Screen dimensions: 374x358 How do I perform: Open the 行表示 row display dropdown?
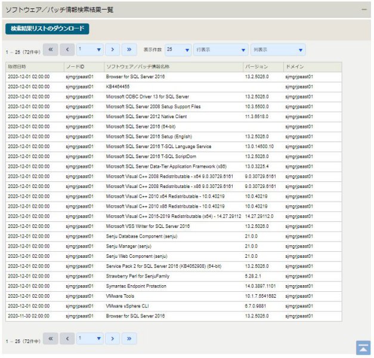point(221,50)
